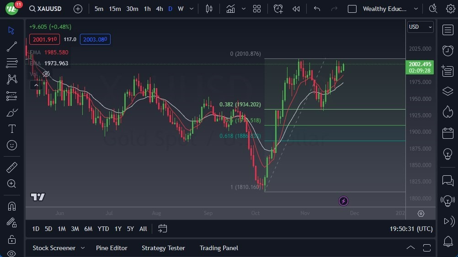Expand the time interval dropdown arrow

click(191, 9)
